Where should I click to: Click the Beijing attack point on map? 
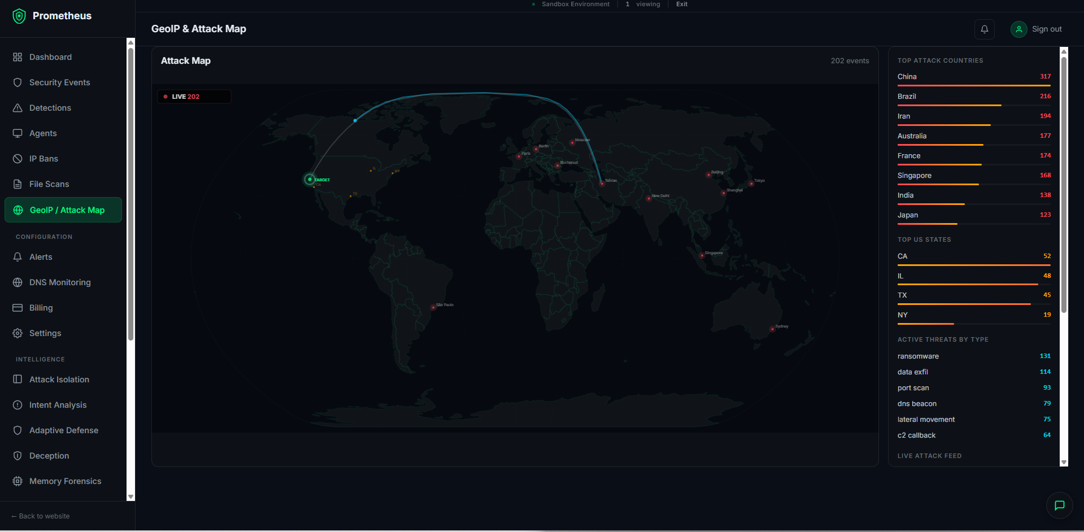tap(708, 175)
